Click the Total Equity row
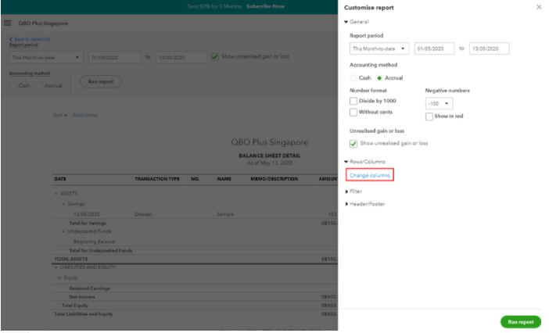Viewport: 549px width, 333px height. 195,306
